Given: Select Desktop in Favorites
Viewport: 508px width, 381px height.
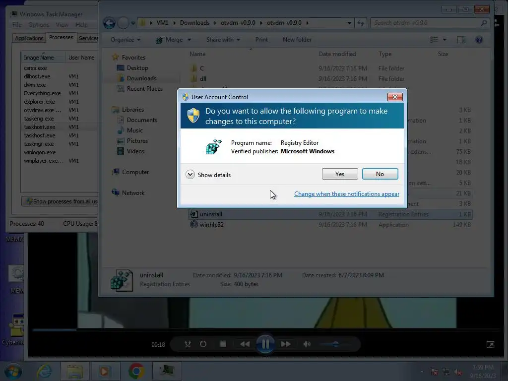Looking at the screenshot, I should tap(137, 67).
